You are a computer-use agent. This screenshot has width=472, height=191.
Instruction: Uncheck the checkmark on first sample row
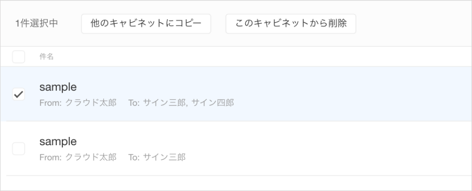click(x=18, y=95)
